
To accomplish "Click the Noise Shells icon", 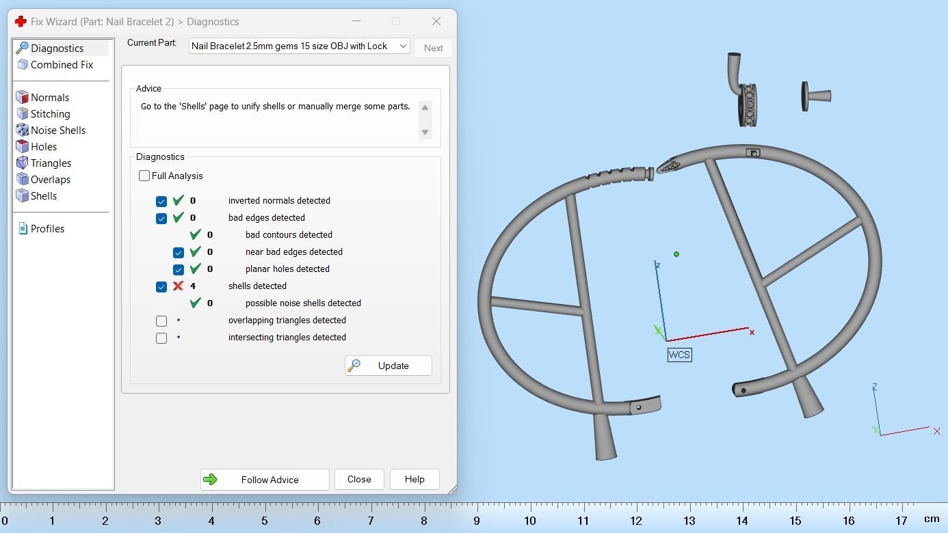I will [x=22, y=130].
